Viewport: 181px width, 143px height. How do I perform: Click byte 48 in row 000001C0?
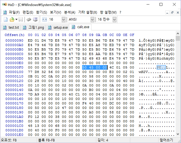point(30,126)
